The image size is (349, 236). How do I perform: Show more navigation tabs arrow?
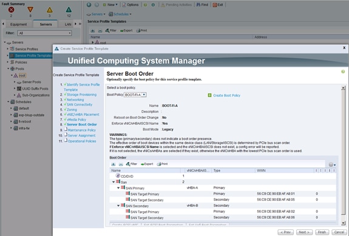point(80,24)
